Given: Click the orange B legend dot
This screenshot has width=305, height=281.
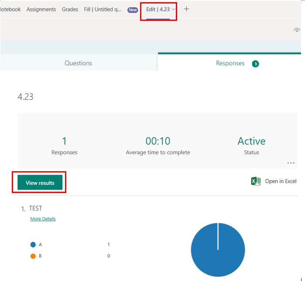Looking at the screenshot, I should point(33,256).
